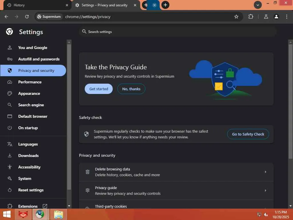Open the three-dot browser menu
This screenshot has width=293, height=220.
[x=287, y=17]
